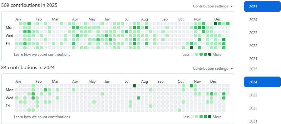Switch to 2023 in the lower year list
This screenshot has height=124, width=281.
click(x=253, y=95)
